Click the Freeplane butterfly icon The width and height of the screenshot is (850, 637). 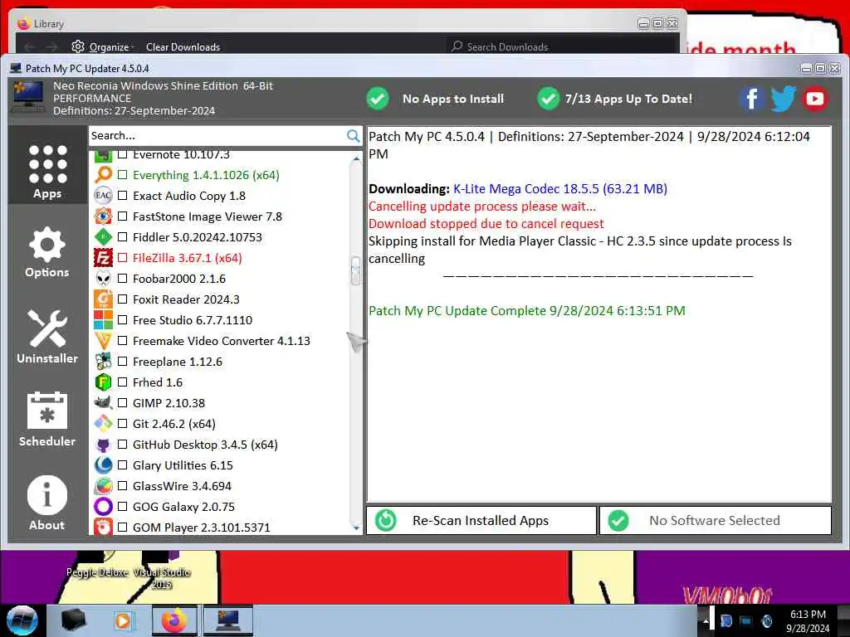coord(103,362)
